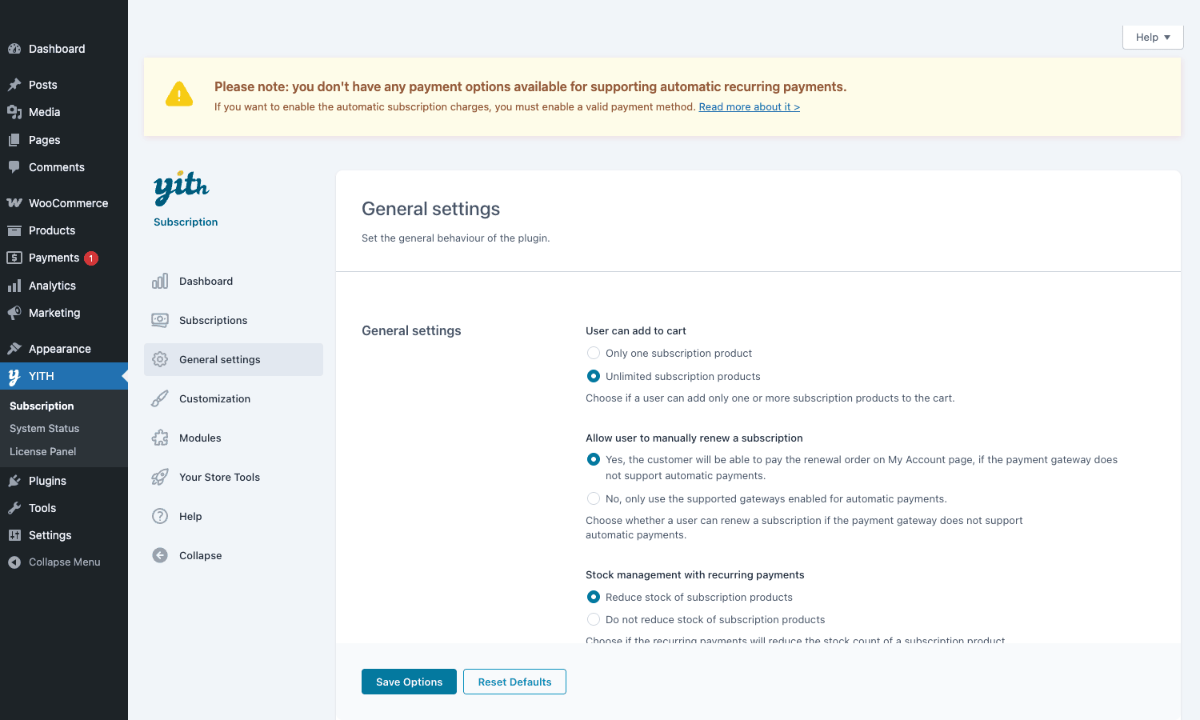
Task: Go to Your Store Tools
Action: click(234, 477)
